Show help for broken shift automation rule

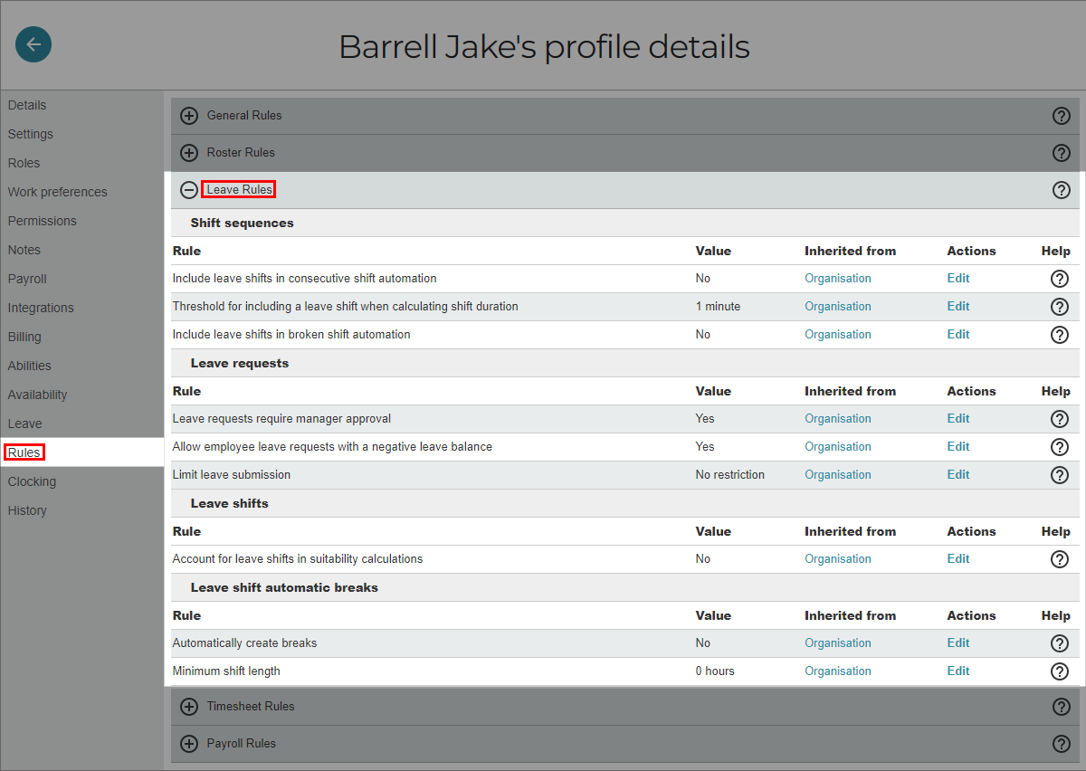pyautogui.click(x=1060, y=335)
